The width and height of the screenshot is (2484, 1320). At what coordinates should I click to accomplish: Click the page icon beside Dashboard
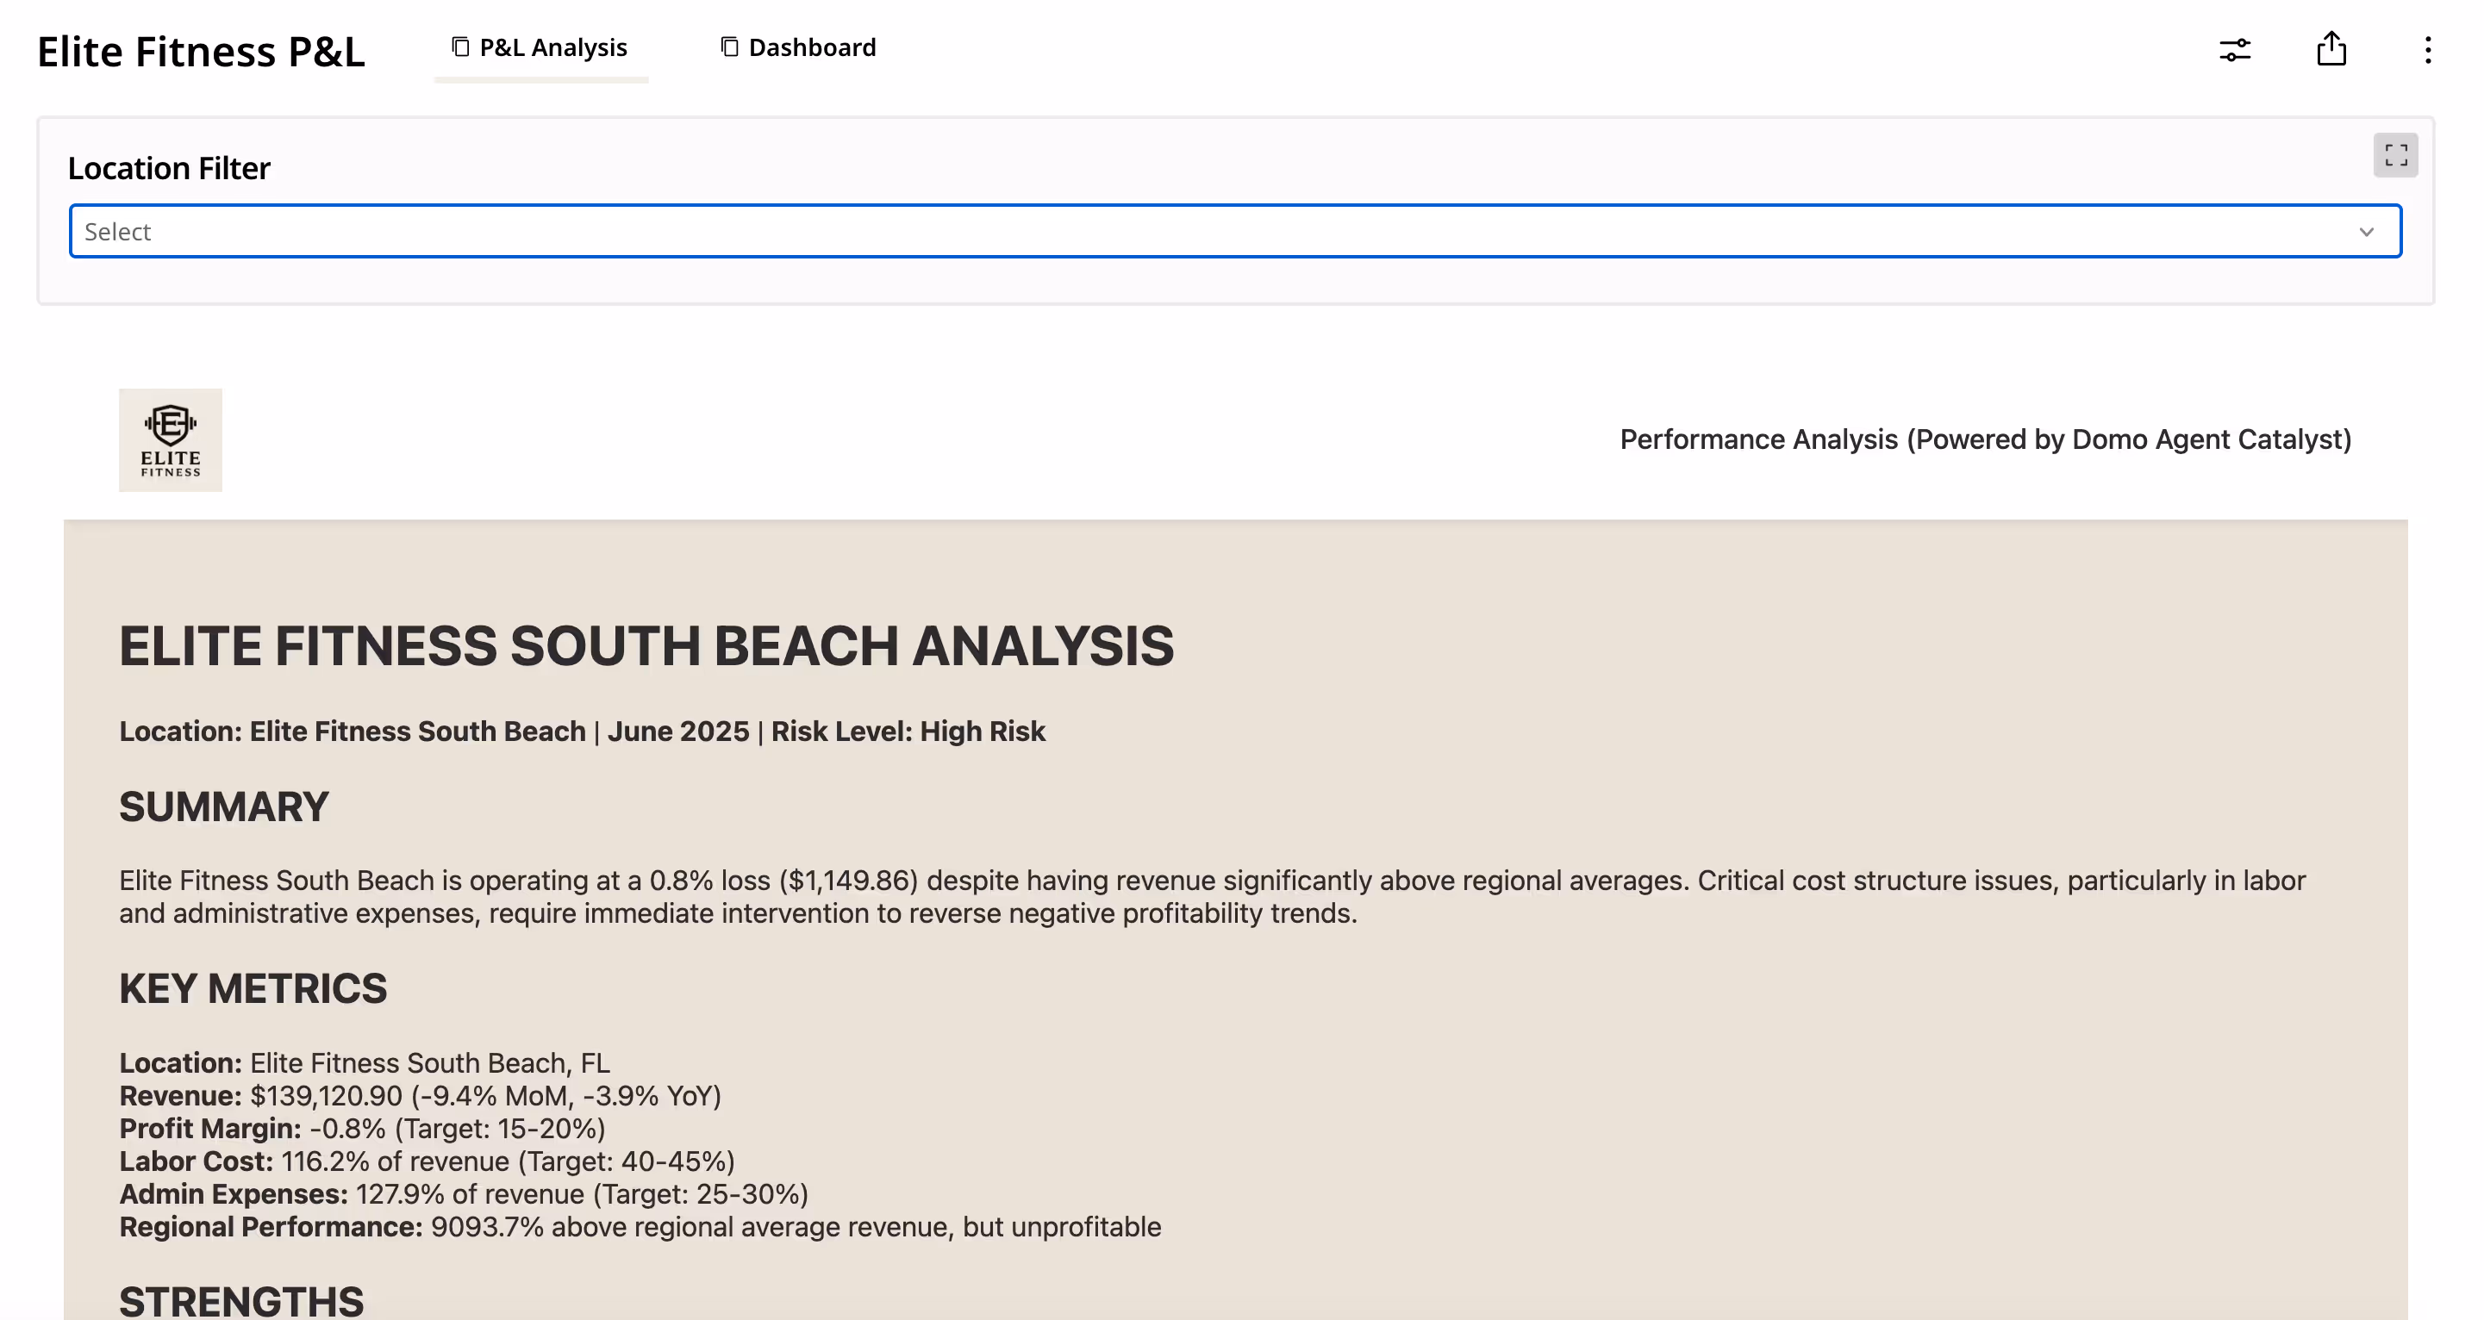click(x=730, y=47)
